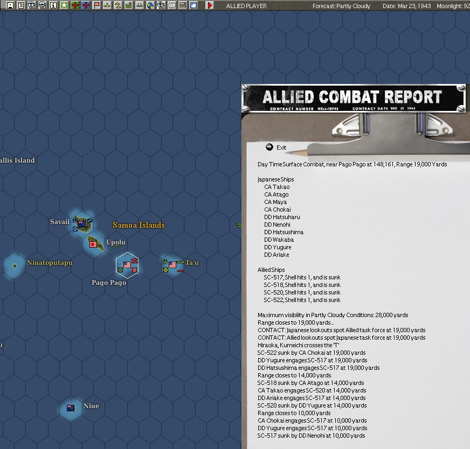Viewport: 470px width, 449px height.
Task: Click 'DD Hatsuharu' in the ship list
Action: pyautogui.click(x=282, y=217)
